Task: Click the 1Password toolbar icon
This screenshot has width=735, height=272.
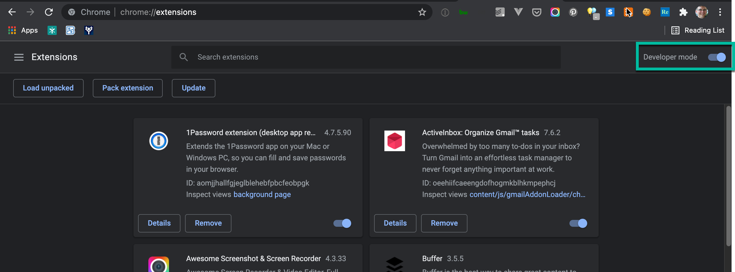Action: 445,12
